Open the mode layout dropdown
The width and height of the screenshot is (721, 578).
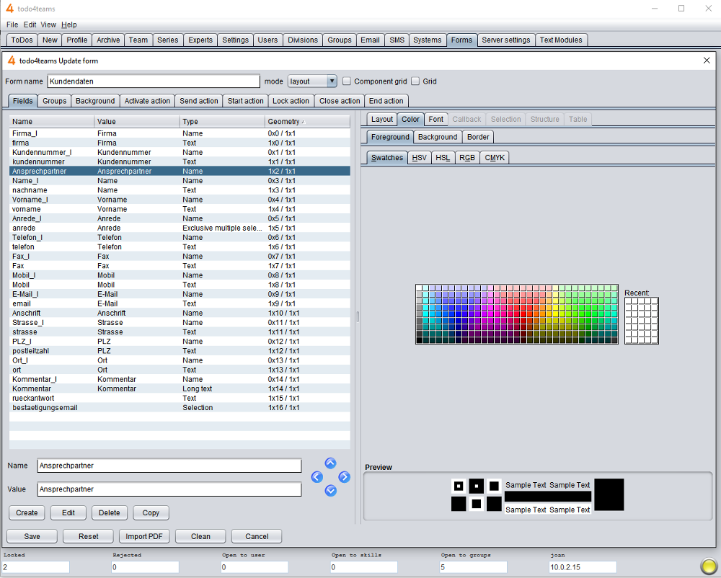[312, 81]
